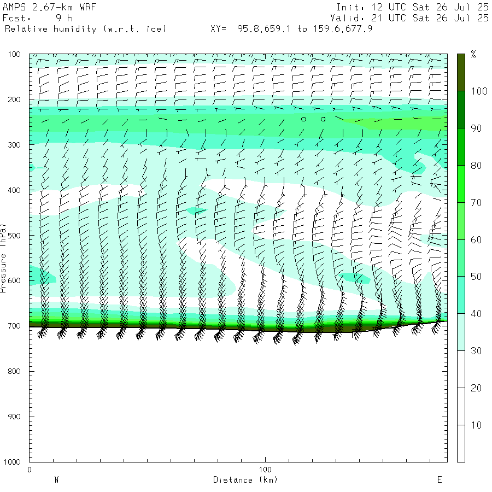Click the colorbar label '80'
The height and width of the screenshot is (492, 492).
click(476, 166)
